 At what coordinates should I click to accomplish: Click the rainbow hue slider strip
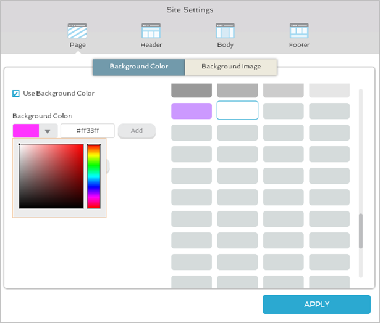(94, 176)
